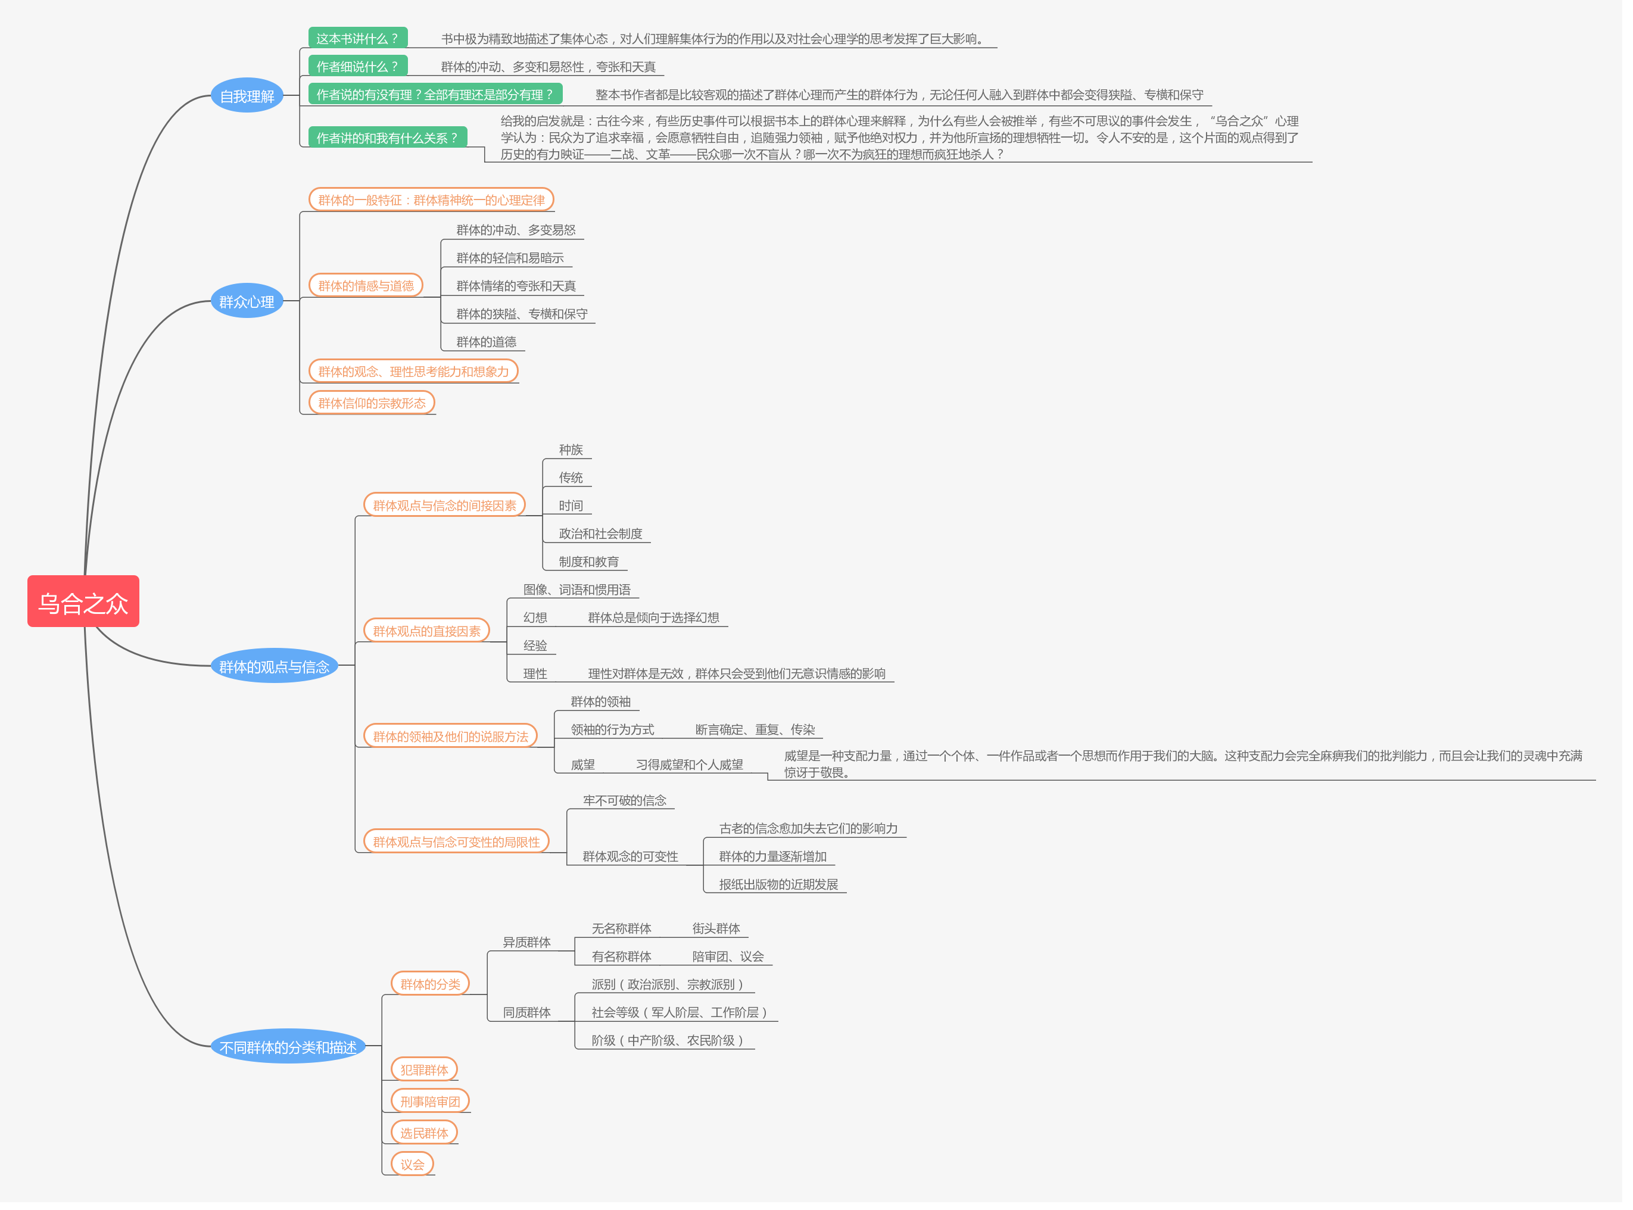The width and height of the screenshot is (1633, 1210).
Task: Select the 群众心理 branch node
Action: (247, 301)
